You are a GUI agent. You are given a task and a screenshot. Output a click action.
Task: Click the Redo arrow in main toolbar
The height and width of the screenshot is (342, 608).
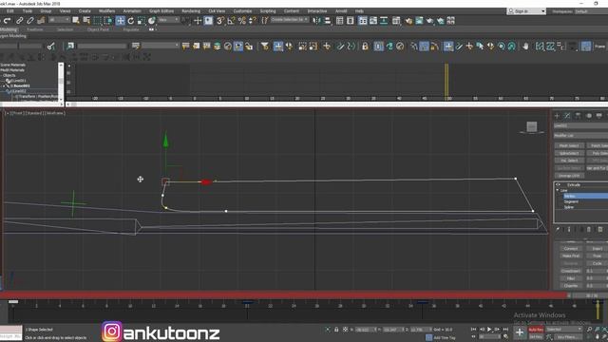(7, 21)
